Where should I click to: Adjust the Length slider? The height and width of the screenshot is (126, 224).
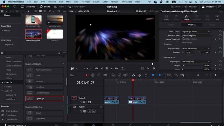point(183,65)
